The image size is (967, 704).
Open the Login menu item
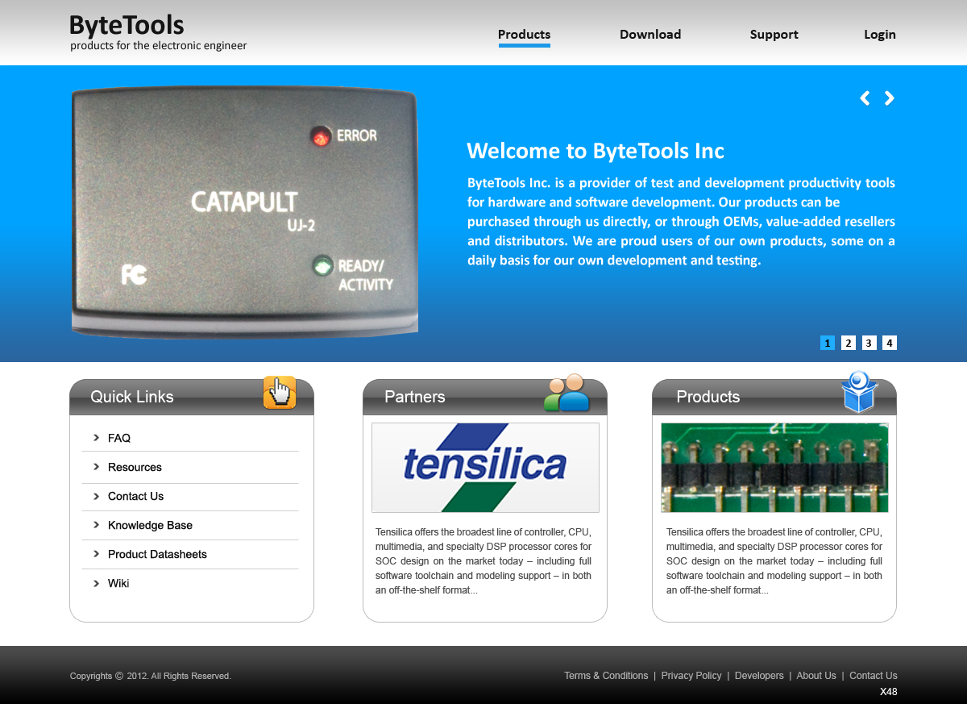pos(880,35)
